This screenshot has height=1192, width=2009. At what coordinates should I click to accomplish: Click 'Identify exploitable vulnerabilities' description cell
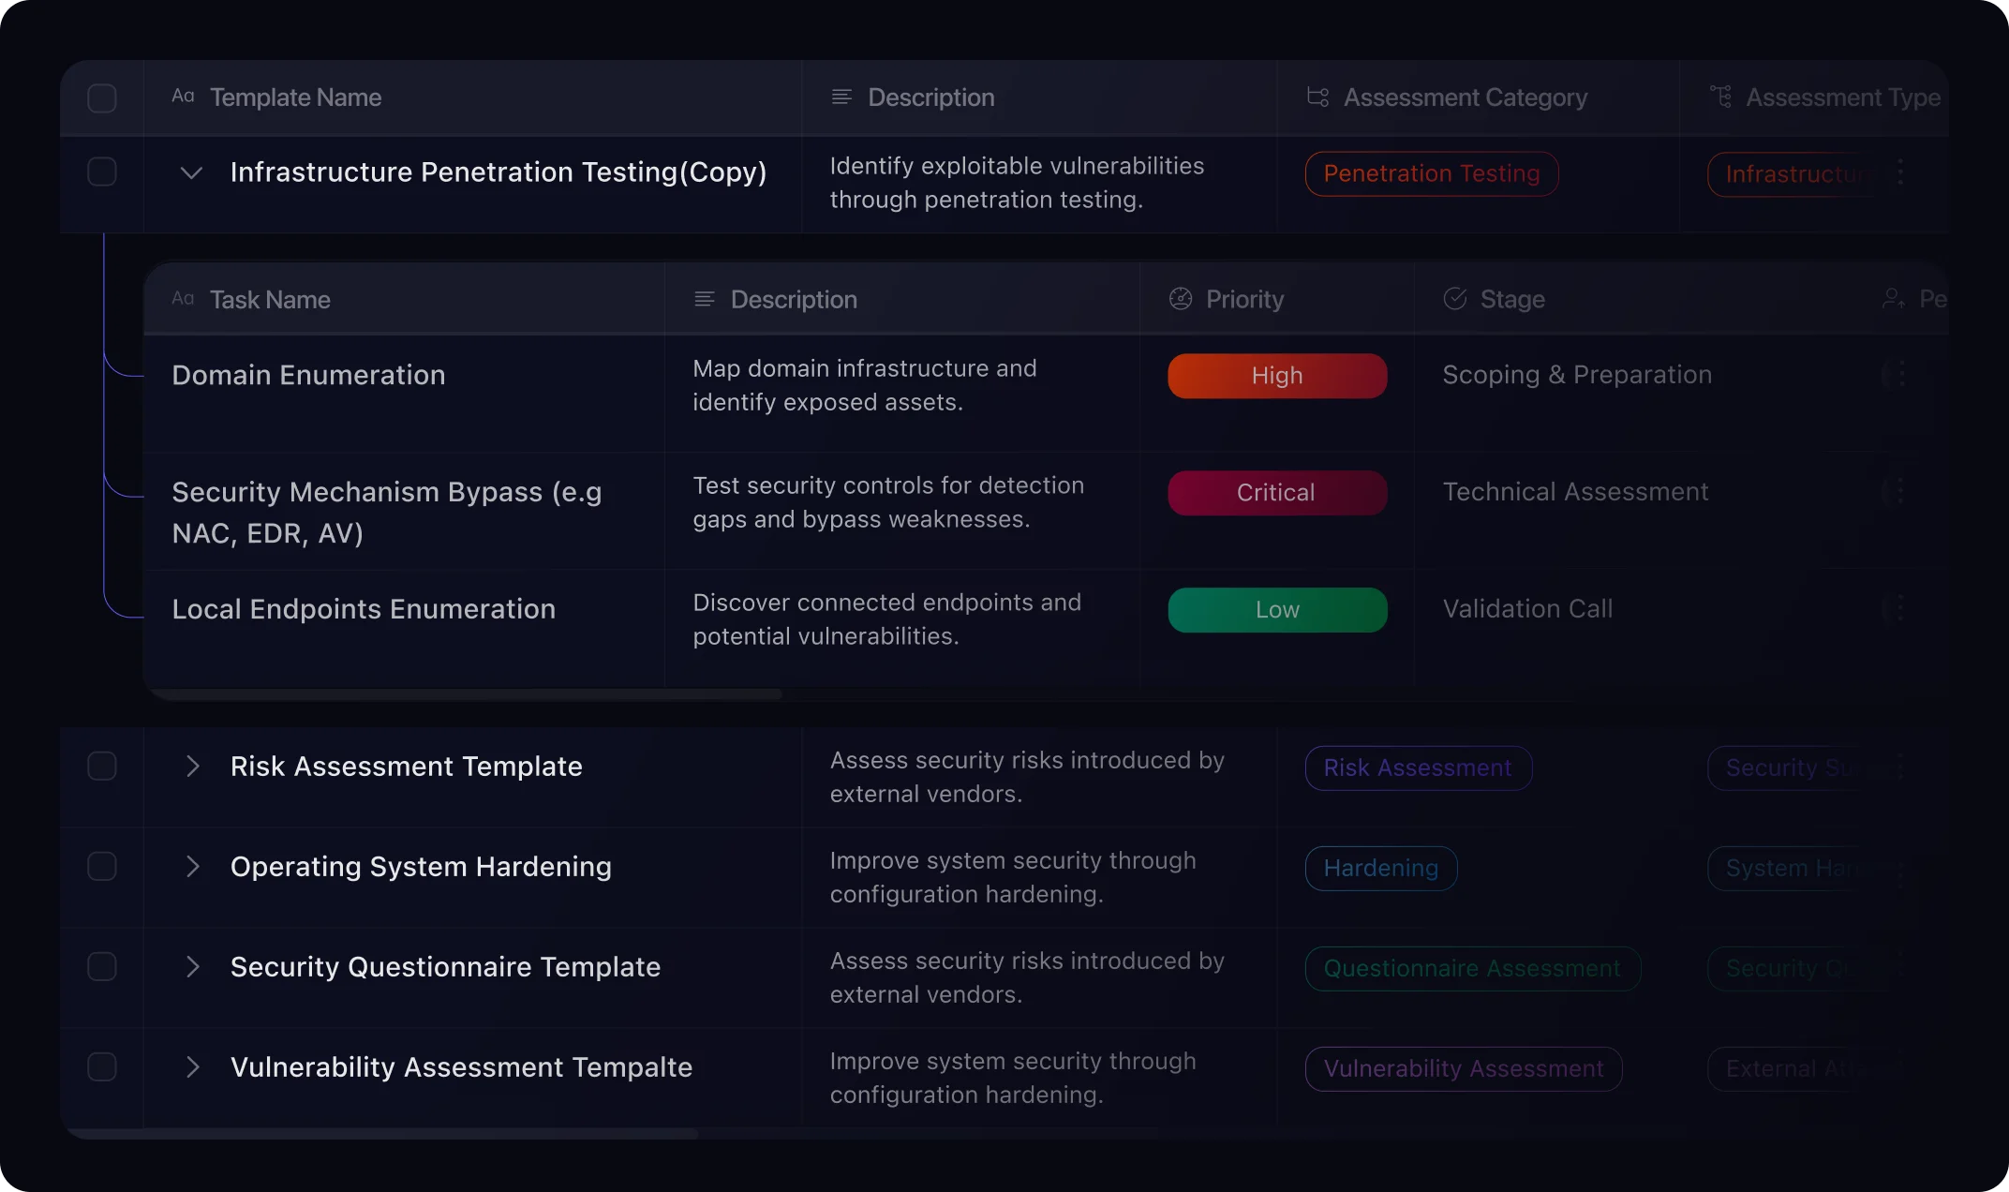[x=1017, y=183]
